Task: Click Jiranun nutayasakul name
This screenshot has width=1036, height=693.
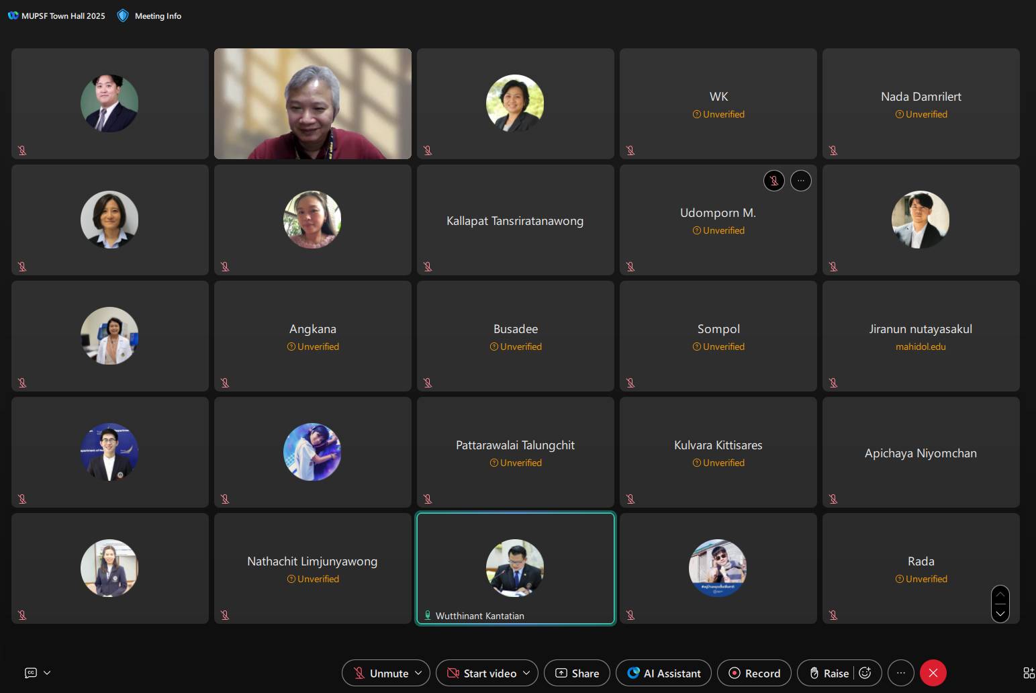Action: coord(921,329)
